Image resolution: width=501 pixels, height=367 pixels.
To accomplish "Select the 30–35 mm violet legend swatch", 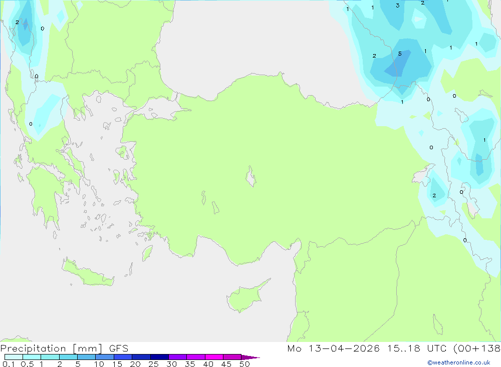I will (x=177, y=357).
